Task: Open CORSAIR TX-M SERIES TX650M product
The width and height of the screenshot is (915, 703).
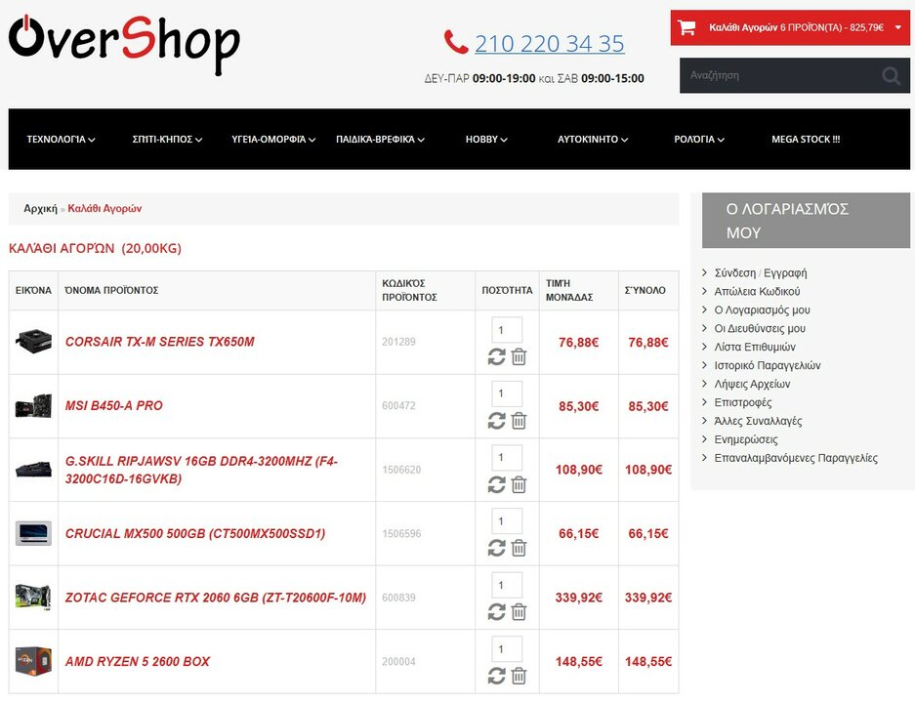Action: click(x=159, y=342)
